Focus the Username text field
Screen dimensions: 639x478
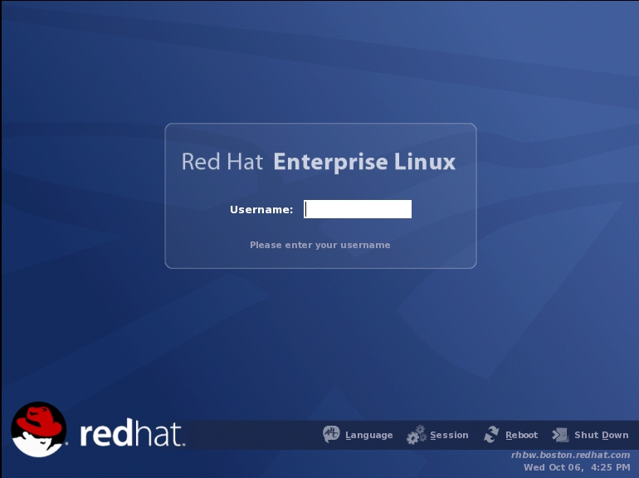tap(358, 209)
